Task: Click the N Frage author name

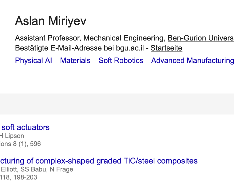Action: [61, 169]
